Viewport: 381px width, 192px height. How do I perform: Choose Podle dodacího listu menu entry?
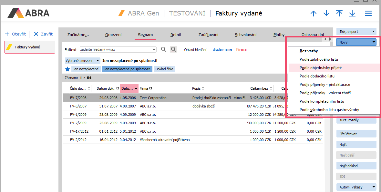317,76
